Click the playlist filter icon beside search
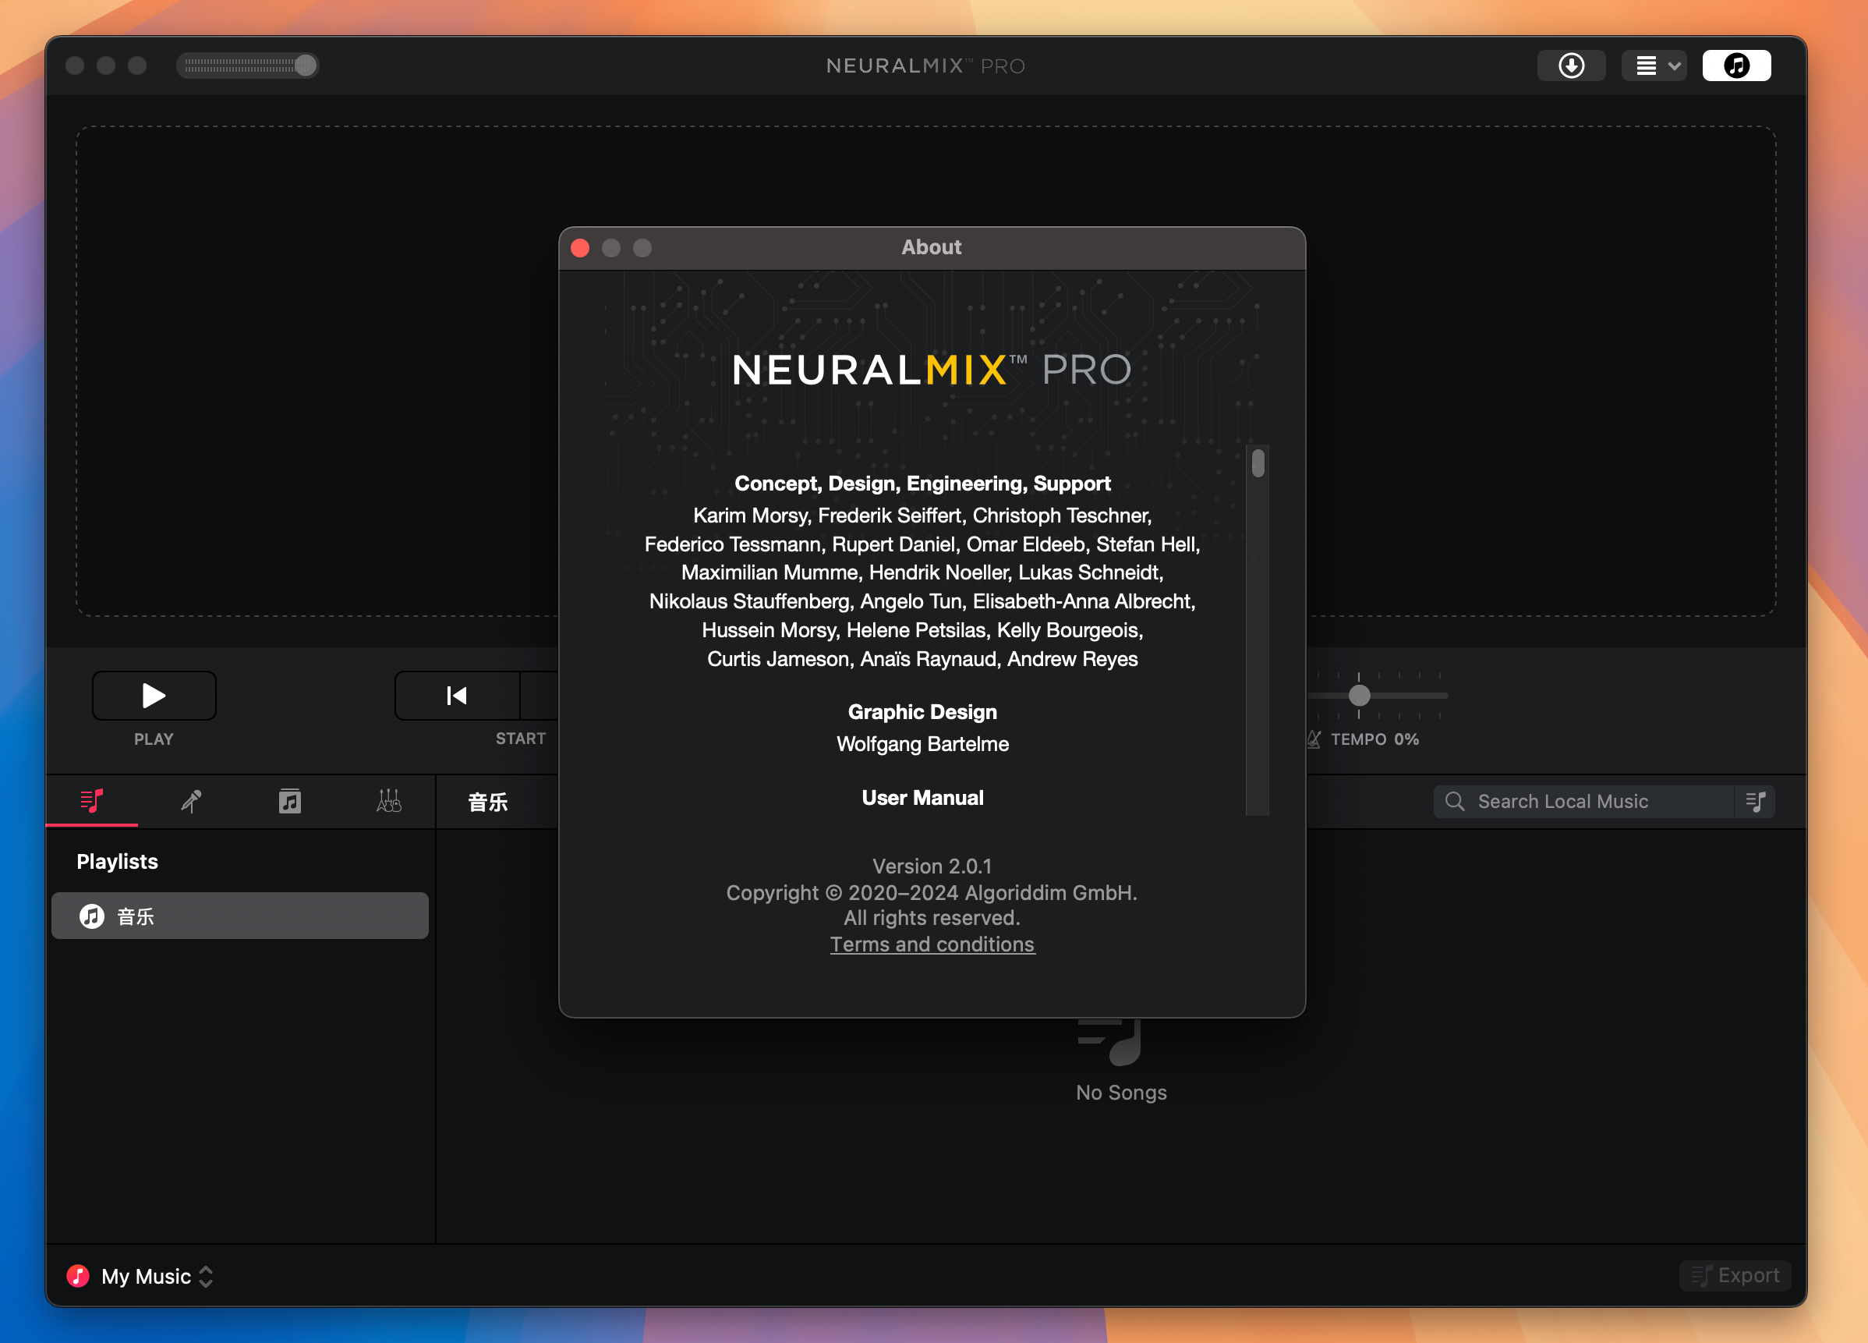The width and height of the screenshot is (1868, 1343). click(x=1756, y=801)
